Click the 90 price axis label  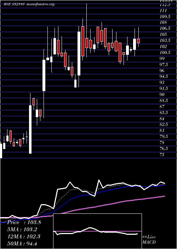(x=162, y=95)
